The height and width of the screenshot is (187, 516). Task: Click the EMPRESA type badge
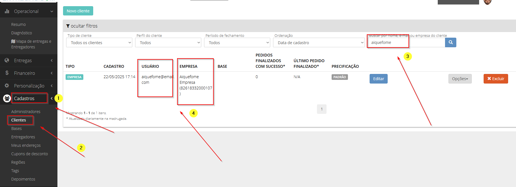click(74, 77)
